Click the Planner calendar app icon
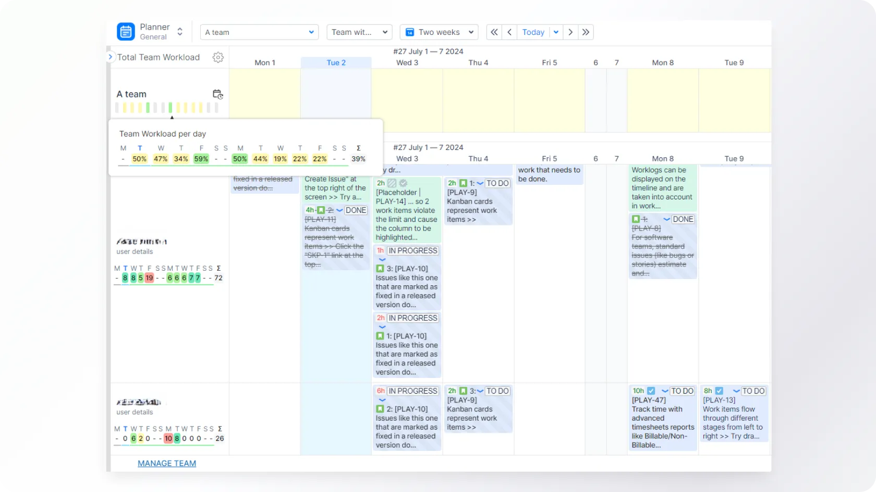Screen dimensions: 876x492 click(x=126, y=32)
